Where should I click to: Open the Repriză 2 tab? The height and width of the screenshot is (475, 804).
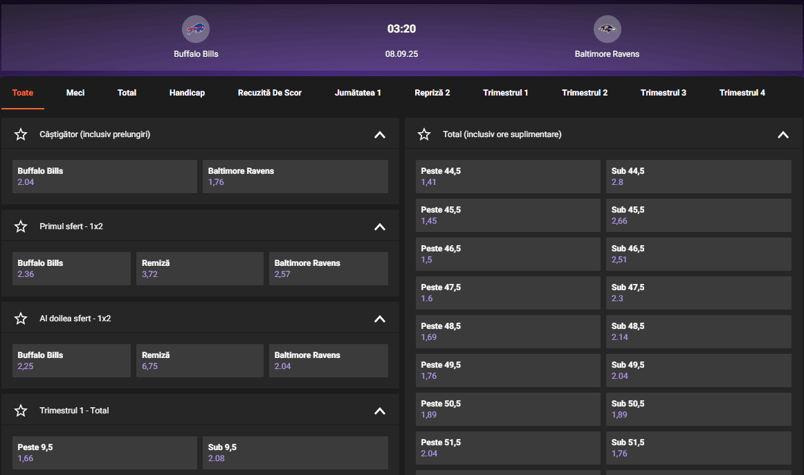click(x=432, y=93)
